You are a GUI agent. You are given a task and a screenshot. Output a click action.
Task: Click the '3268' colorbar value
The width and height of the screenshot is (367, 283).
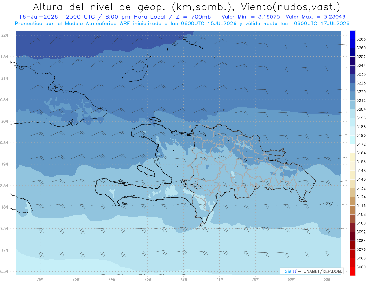coord(361,39)
